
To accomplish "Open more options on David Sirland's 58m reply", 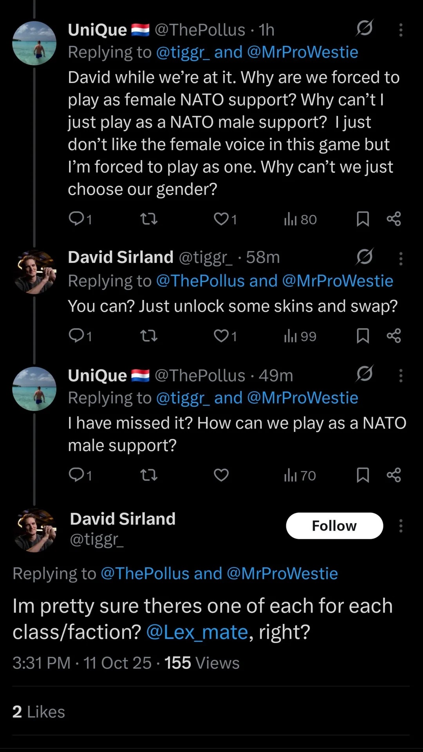I will (x=401, y=259).
